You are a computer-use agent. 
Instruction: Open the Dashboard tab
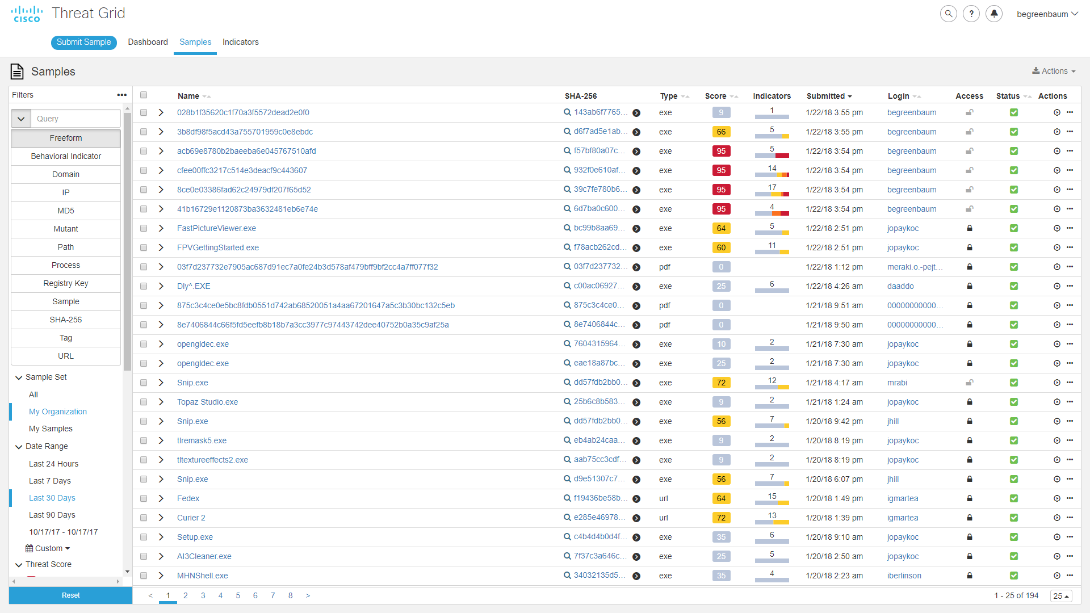[x=148, y=42]
